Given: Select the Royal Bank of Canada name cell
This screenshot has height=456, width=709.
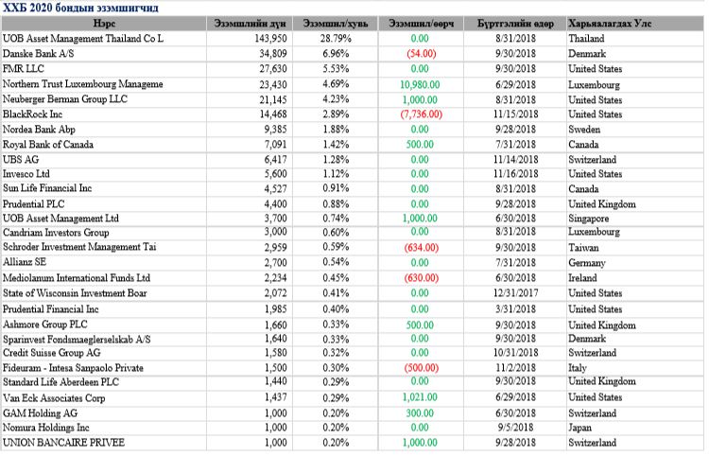Looking at the screenshot, I should coord(53,144).
